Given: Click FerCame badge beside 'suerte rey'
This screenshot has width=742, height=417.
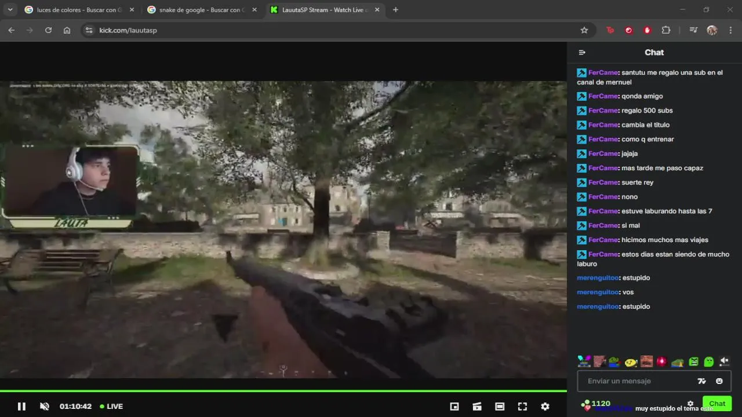Looking at the screenshot, I should tap(581, 182).
